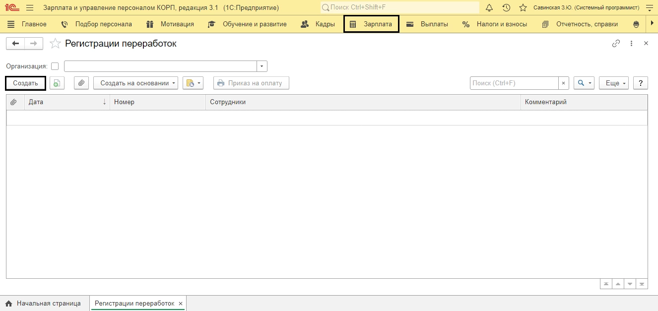Copy link to this form
Viewport: 658px width, 311px height.
click(x=616, y=44)
